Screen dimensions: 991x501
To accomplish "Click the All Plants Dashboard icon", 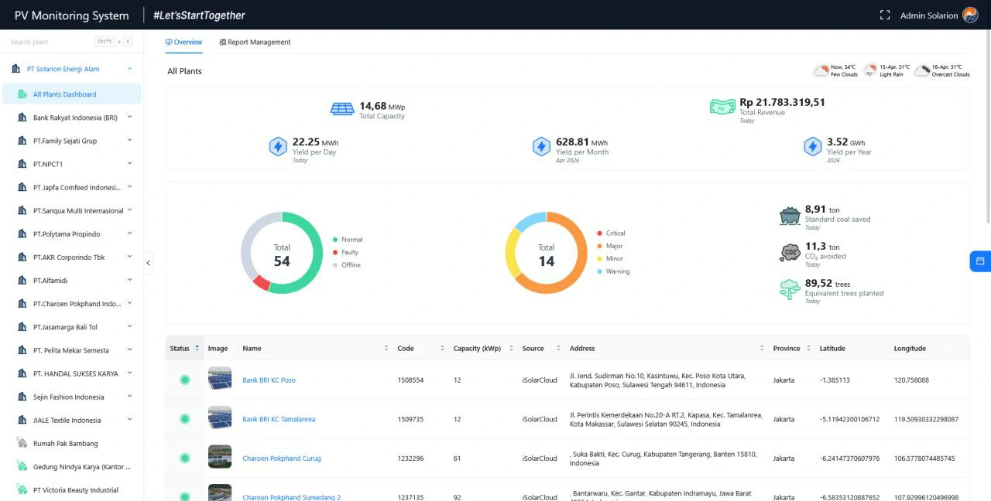I will click(x=22, y=94).
